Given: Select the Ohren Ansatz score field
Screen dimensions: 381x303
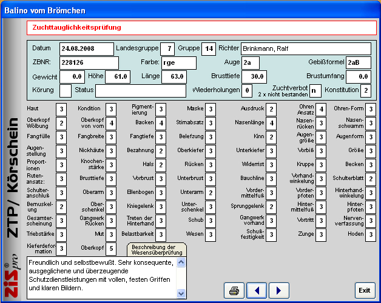Looking at the screenshot, I should click(321, 109).
